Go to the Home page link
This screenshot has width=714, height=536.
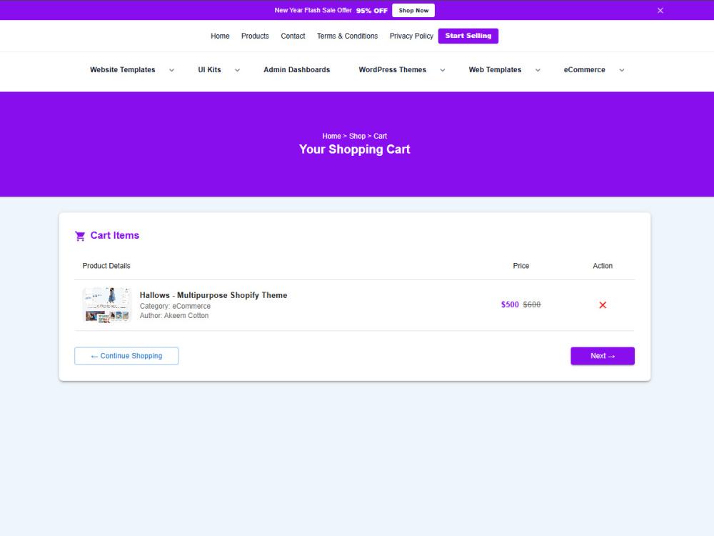pos(220,36)
